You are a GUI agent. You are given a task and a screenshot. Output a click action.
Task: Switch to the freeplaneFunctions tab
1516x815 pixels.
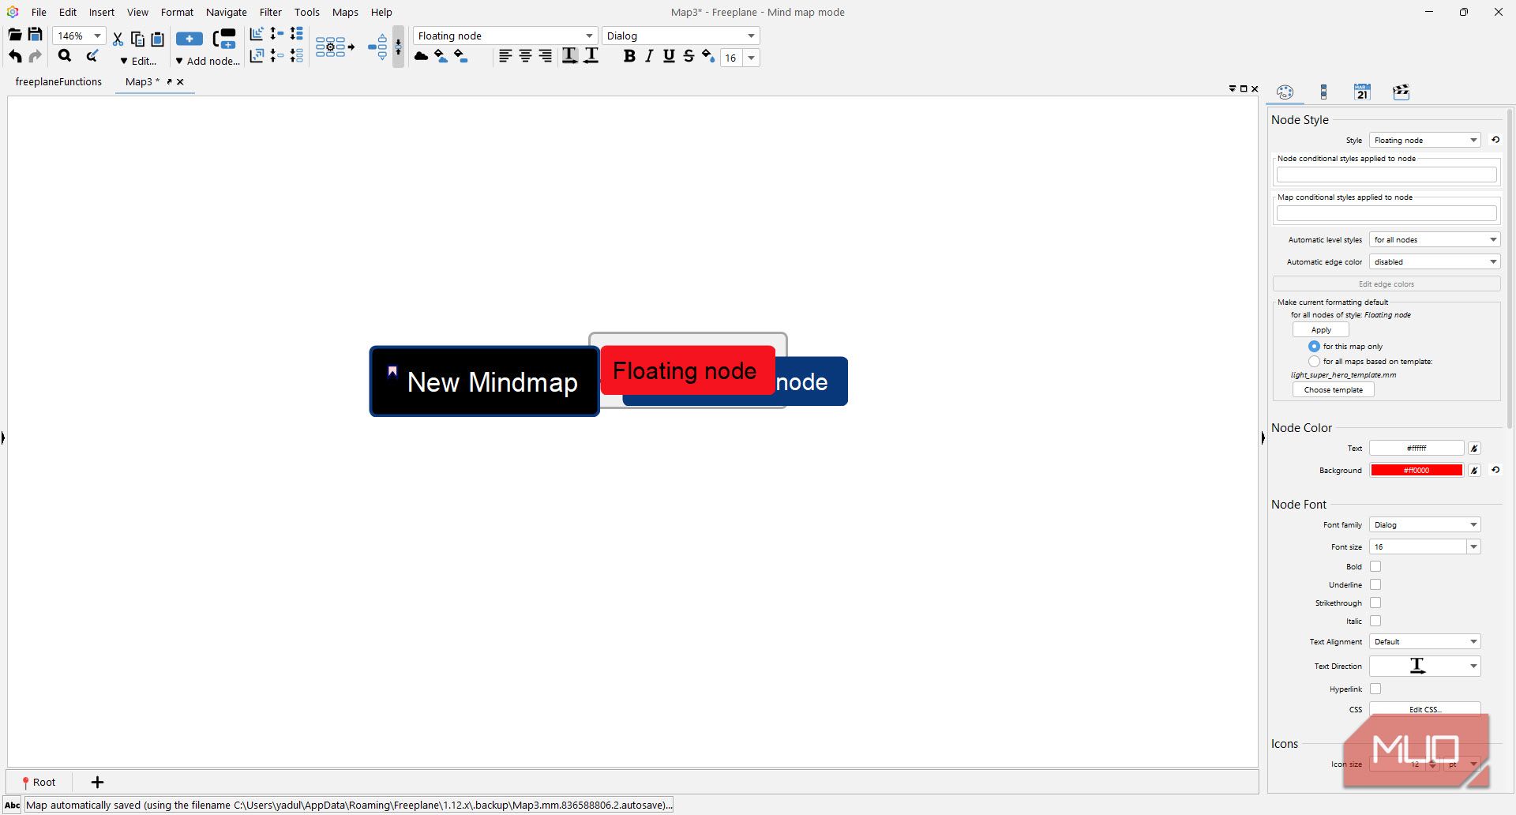point(58,81)
